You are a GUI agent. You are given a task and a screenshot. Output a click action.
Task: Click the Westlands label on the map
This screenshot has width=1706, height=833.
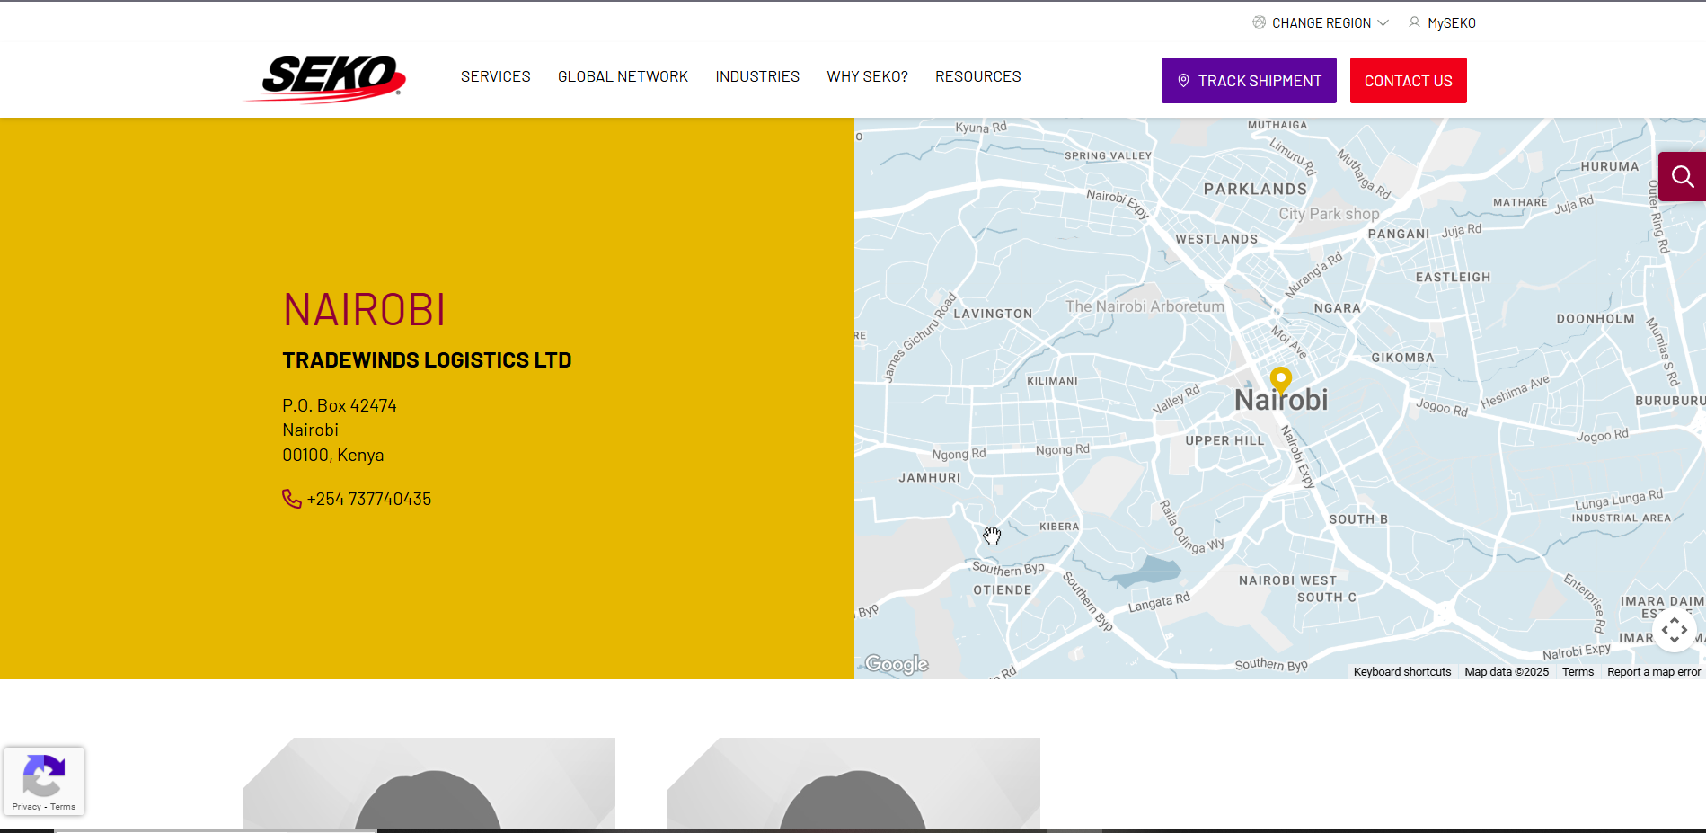[x=1216, y=239]
